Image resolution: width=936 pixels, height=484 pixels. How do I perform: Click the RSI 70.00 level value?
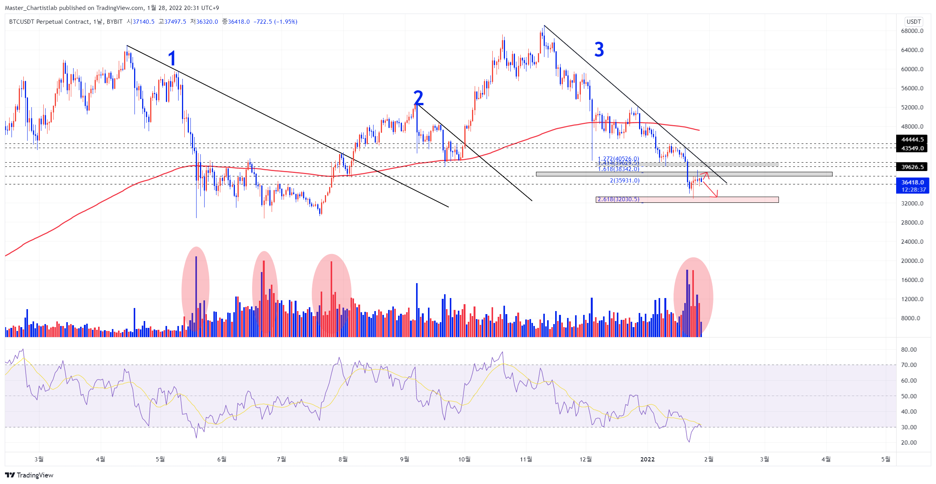pos(909,365)
